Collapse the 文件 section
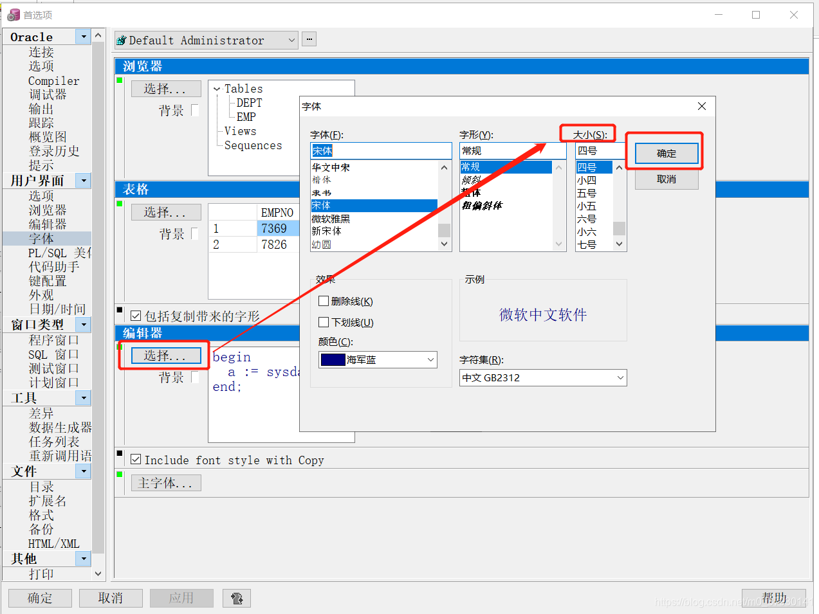The height and width of the screenshot is (614, 819). [84, 471]
